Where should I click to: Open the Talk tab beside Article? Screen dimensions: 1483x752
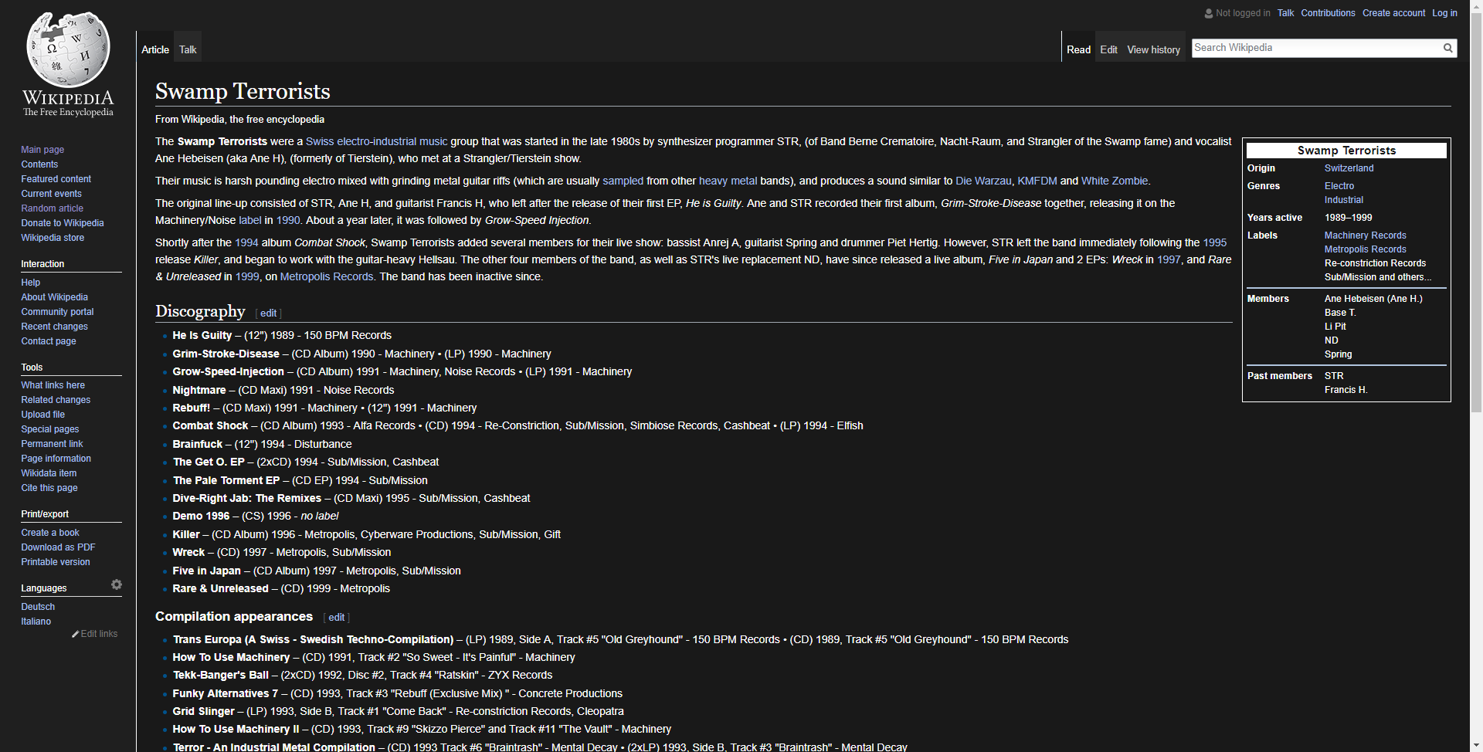188,49
